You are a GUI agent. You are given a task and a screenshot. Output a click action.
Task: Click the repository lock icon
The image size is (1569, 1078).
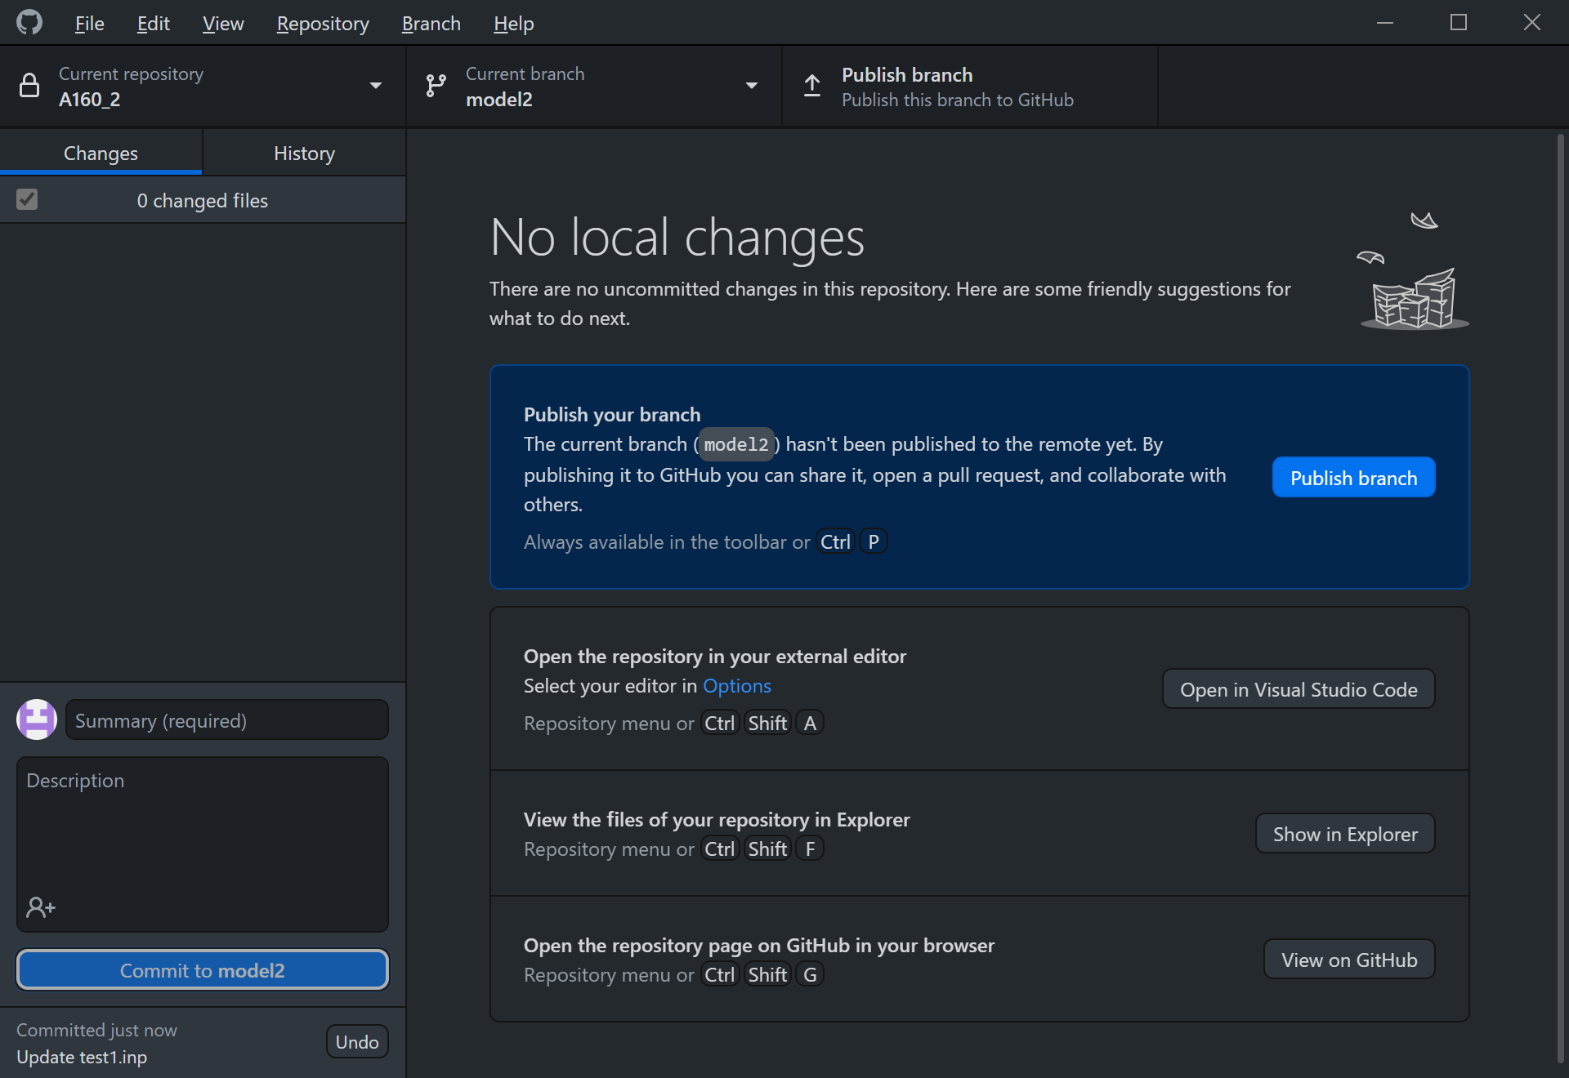[x=29, y=87]
